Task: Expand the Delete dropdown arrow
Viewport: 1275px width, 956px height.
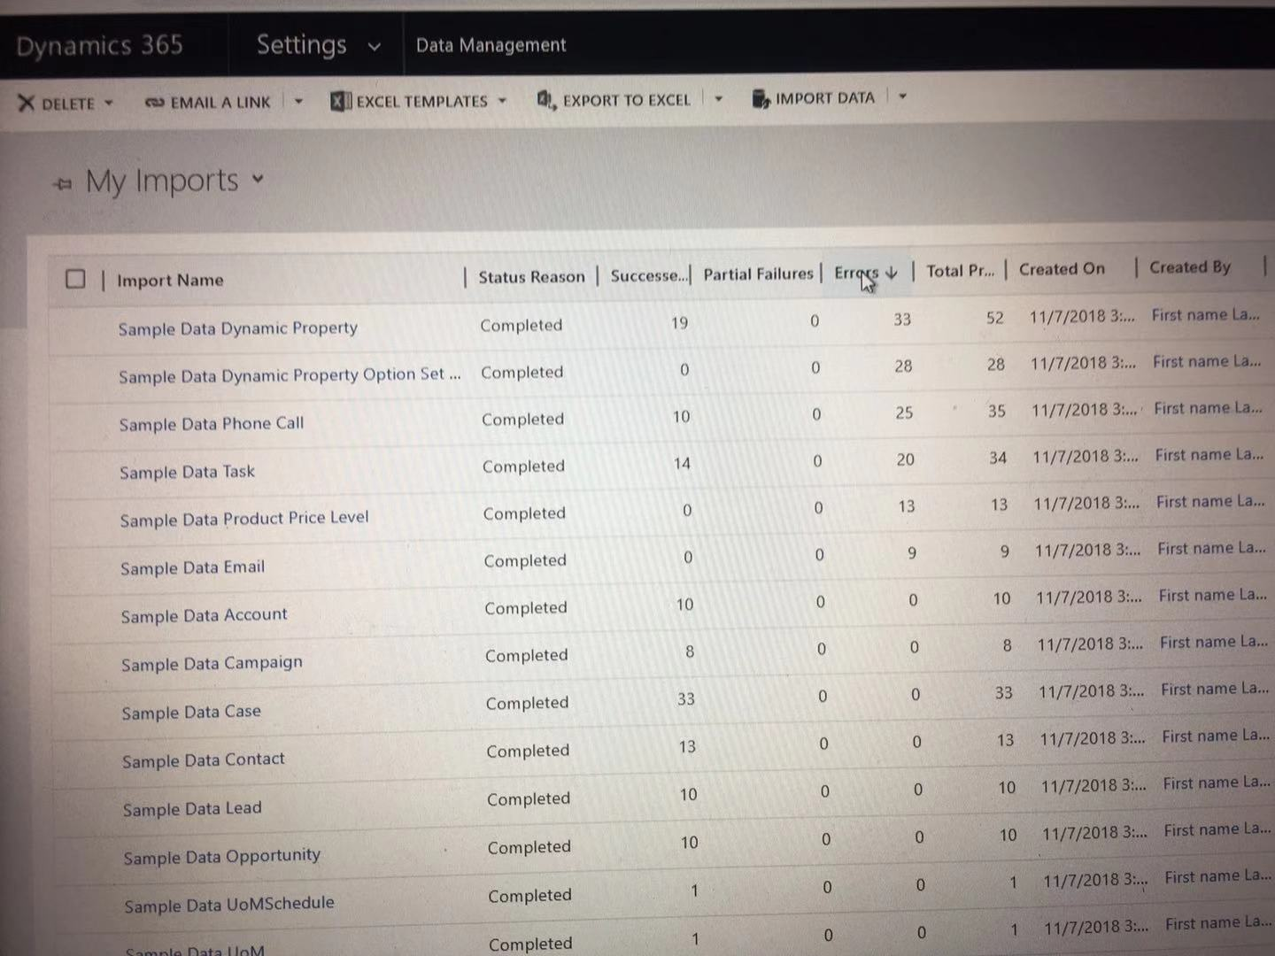Action: (x=109, y=103)
